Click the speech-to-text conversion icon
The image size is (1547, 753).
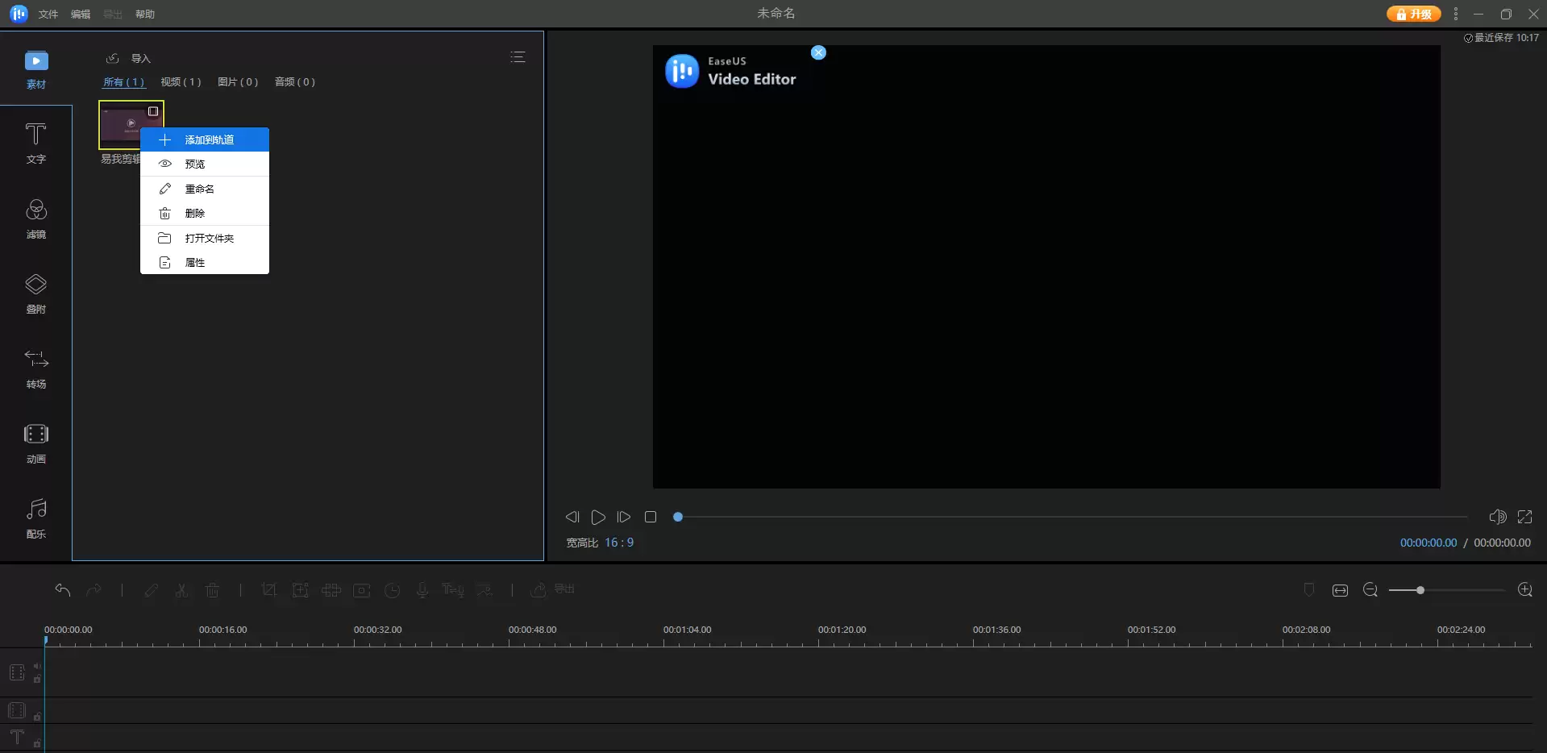[x=484, y=590]
